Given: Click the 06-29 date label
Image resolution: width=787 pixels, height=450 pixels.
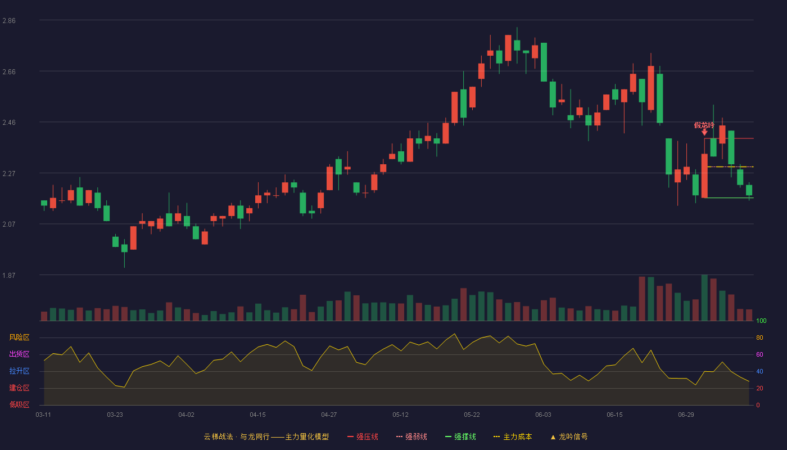Looking at the screenshot, I should coord(686,415).
